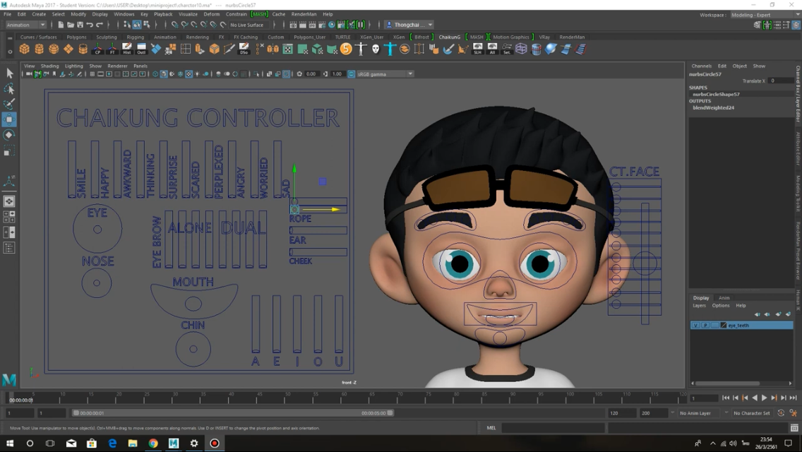Click the range slider bar
The image size is (802, 452).
coord(233,413)
